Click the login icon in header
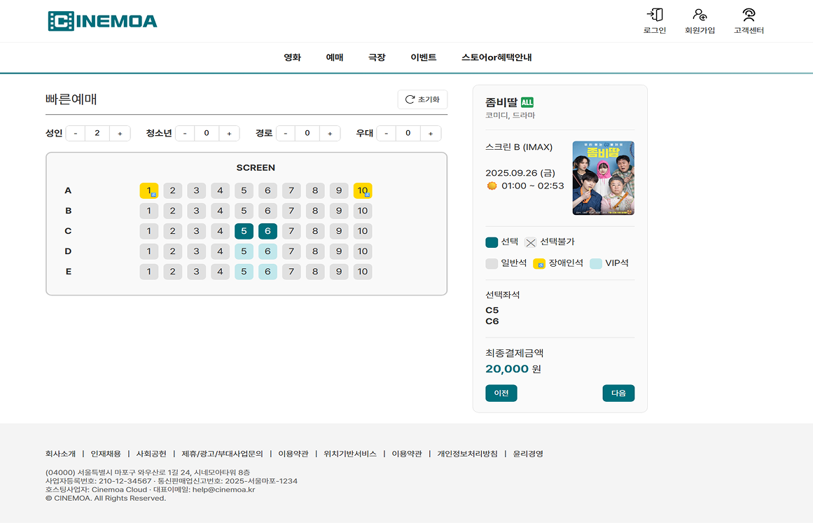Viewport: 813px width, 523px height. 655,15
